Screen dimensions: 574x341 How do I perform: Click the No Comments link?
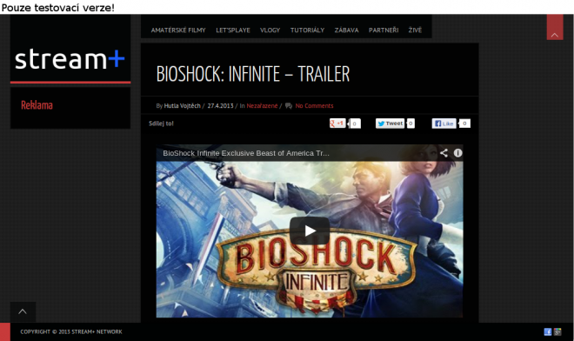pos(314,106)
